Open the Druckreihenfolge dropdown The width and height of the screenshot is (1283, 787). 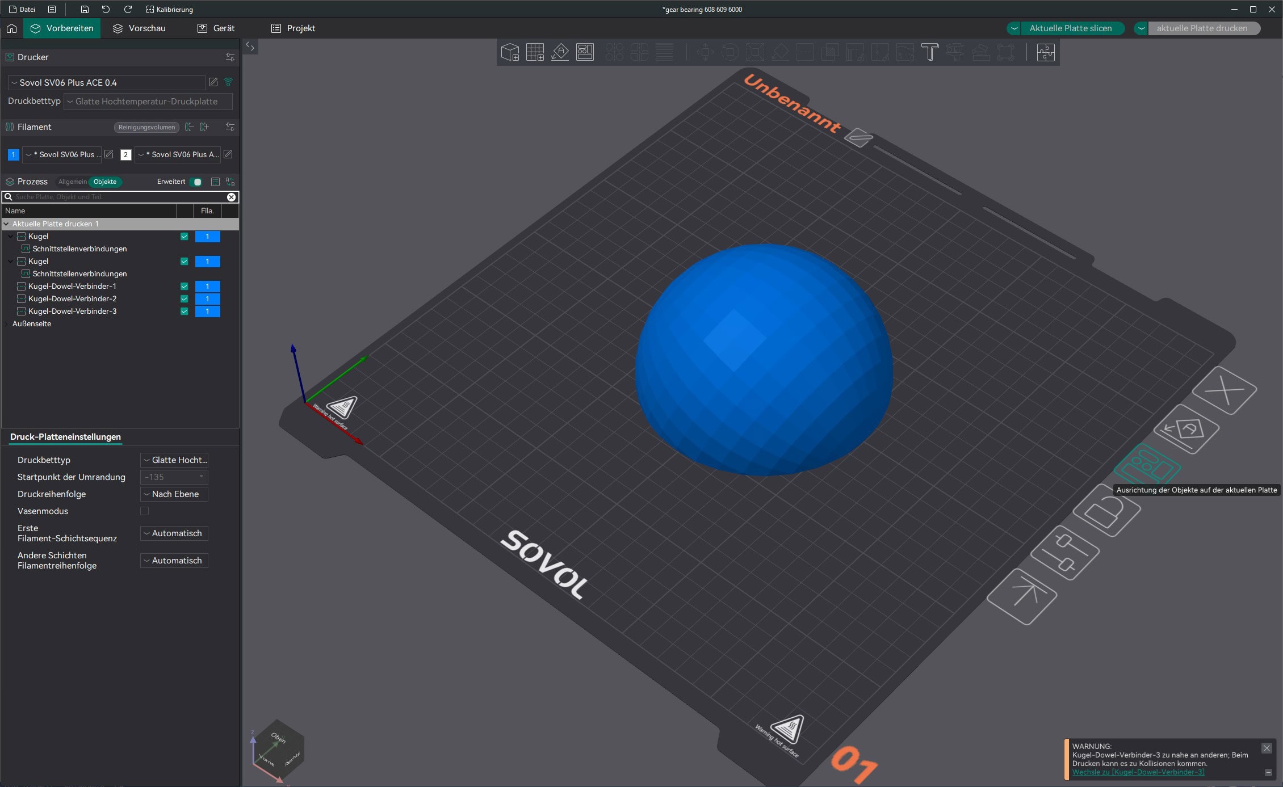click(x=174, y=494)
